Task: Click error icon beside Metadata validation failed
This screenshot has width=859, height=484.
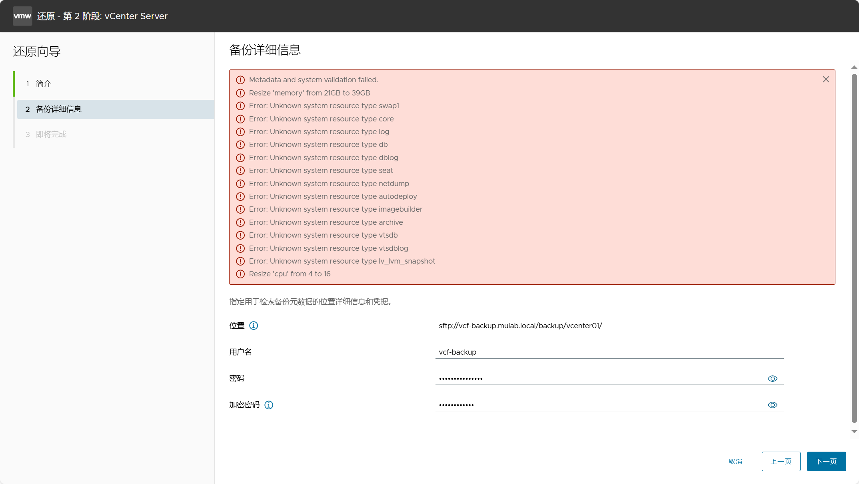Action: (240, 80)
